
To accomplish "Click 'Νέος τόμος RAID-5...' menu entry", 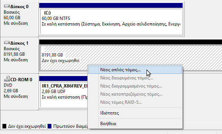I will pyautogui.click(x=135, y=102).
